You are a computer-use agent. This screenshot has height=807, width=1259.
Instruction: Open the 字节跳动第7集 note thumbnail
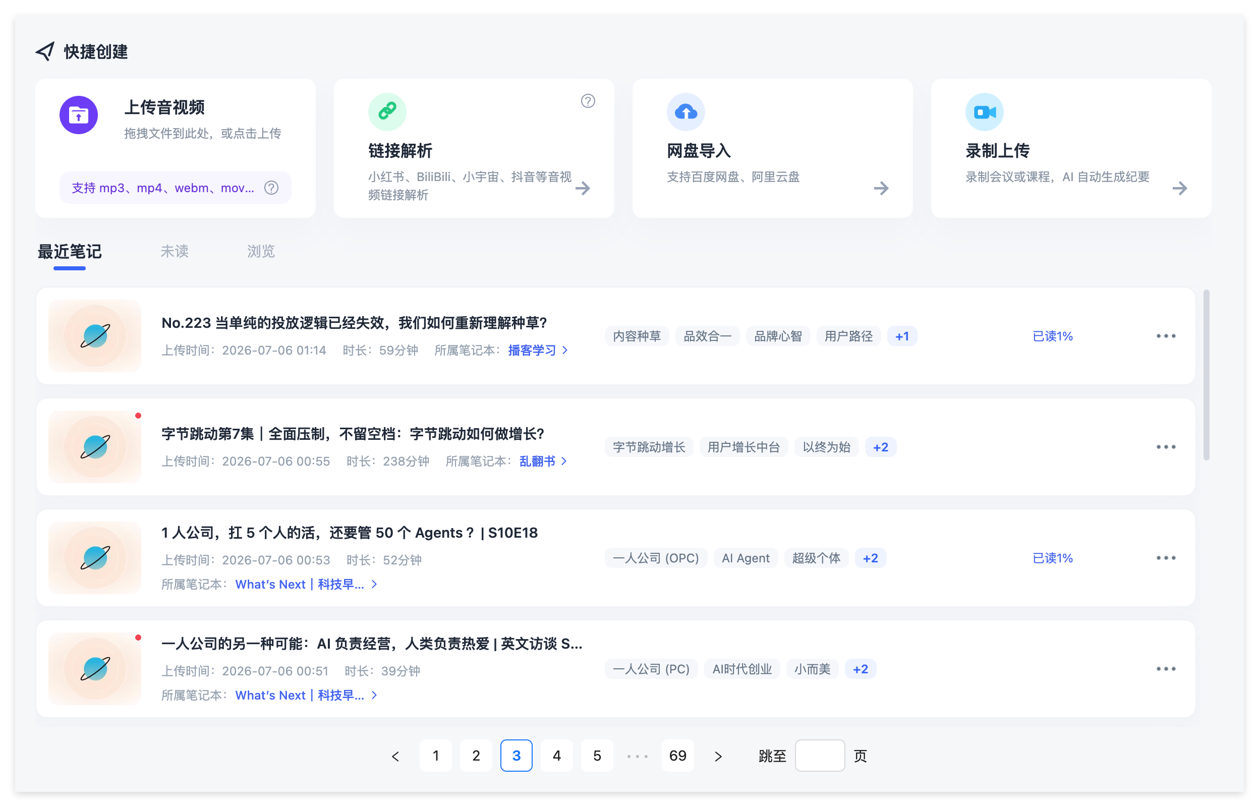[95, 447]
